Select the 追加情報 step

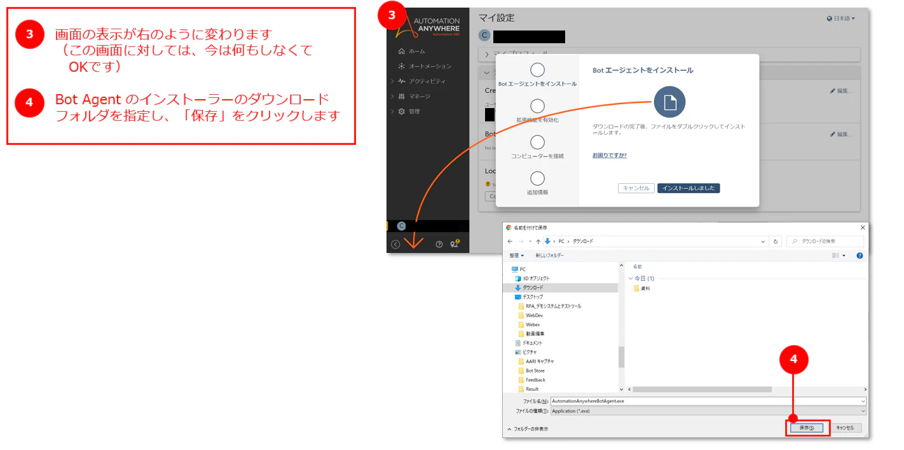537,183
